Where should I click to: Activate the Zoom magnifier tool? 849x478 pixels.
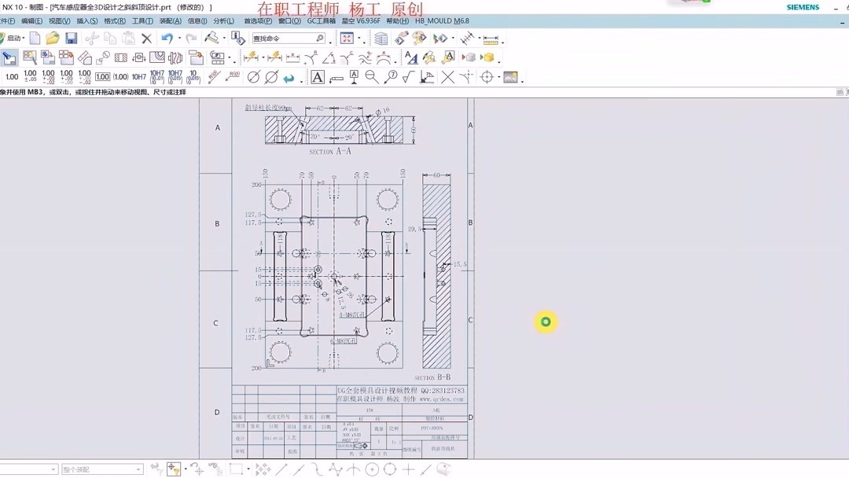pos(371,77)
